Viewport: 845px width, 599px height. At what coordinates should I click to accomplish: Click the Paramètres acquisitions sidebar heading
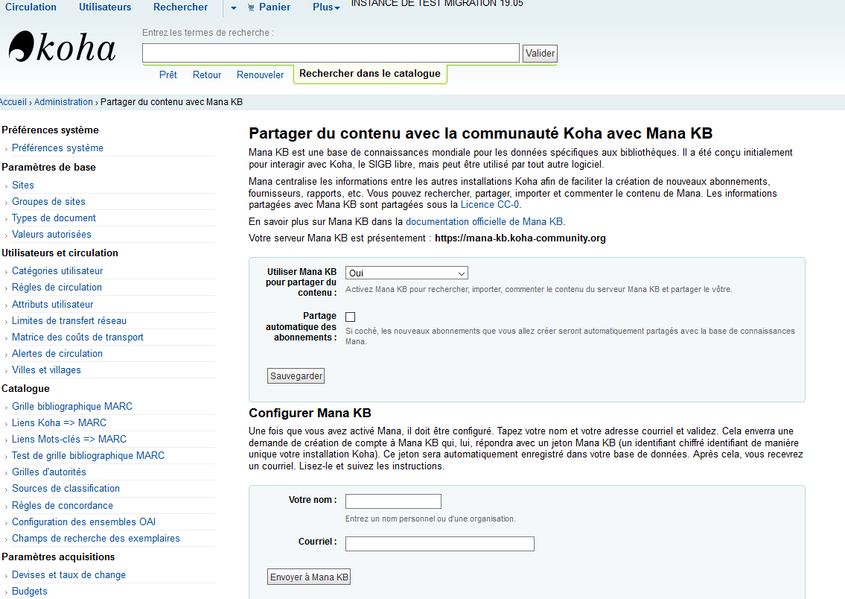(58, 557)
